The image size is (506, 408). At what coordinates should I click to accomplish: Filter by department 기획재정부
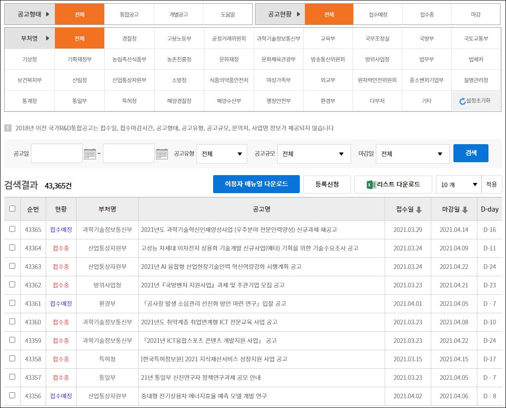(x=79, y=60)
